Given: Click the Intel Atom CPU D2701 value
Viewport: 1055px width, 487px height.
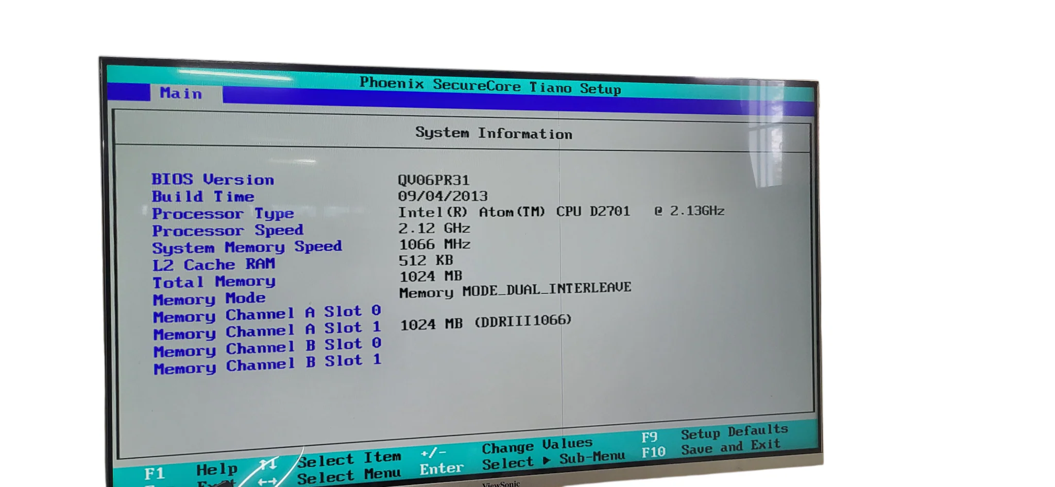Looking at the screenshot, I should point(561,212).
